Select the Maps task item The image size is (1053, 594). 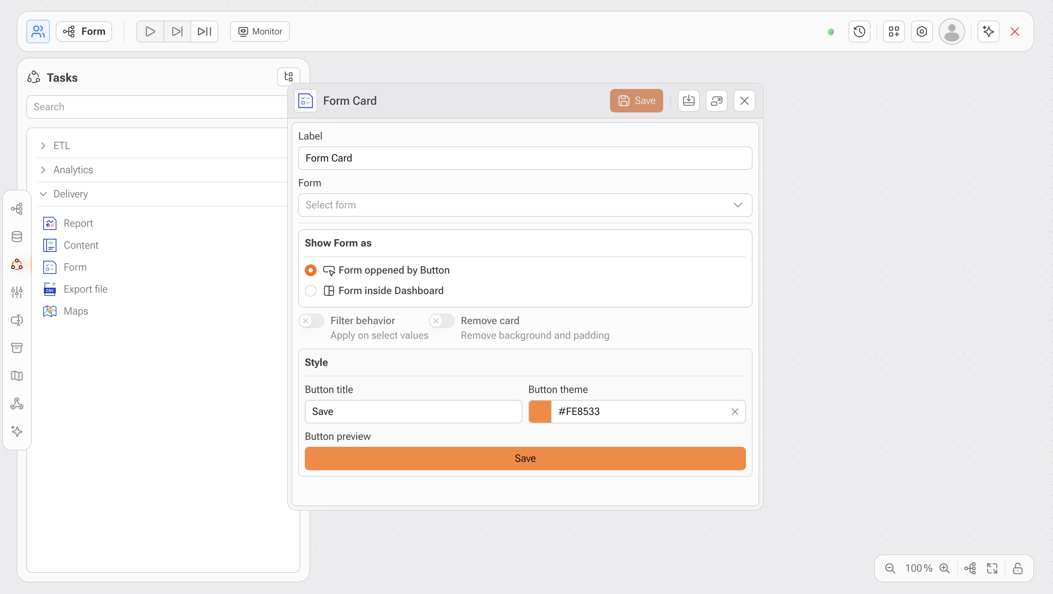click(x=75, y=311)
